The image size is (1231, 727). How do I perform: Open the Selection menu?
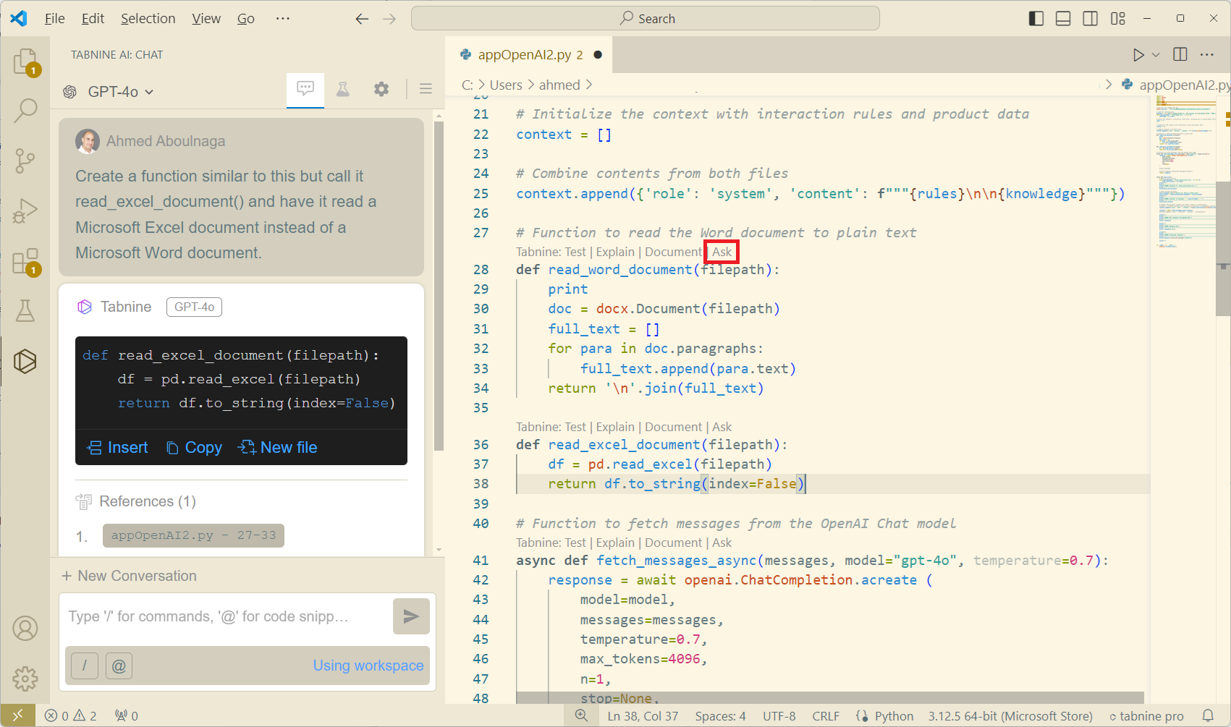tap(148, 19)
